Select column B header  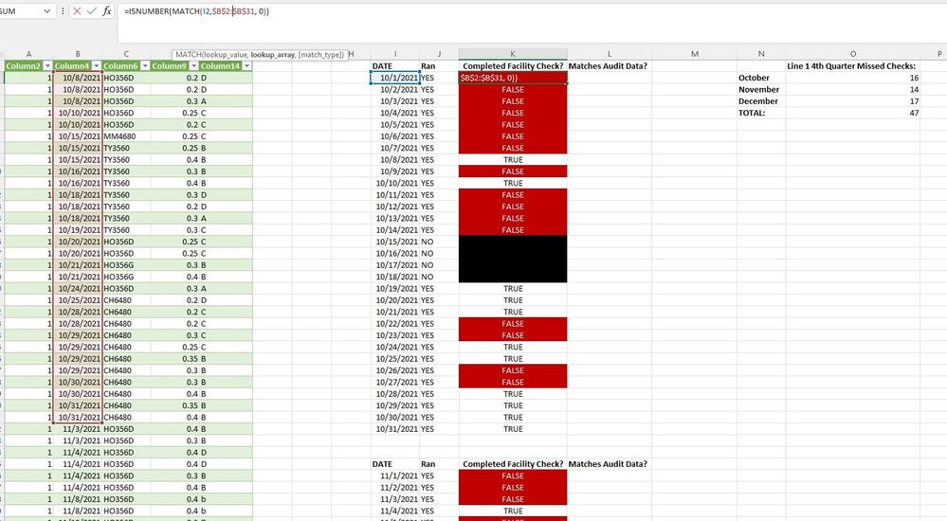(78, 54)
